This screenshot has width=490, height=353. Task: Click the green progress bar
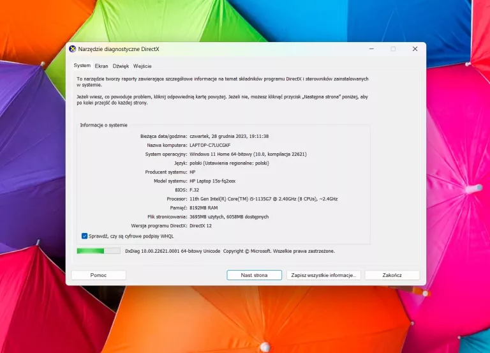98,251
